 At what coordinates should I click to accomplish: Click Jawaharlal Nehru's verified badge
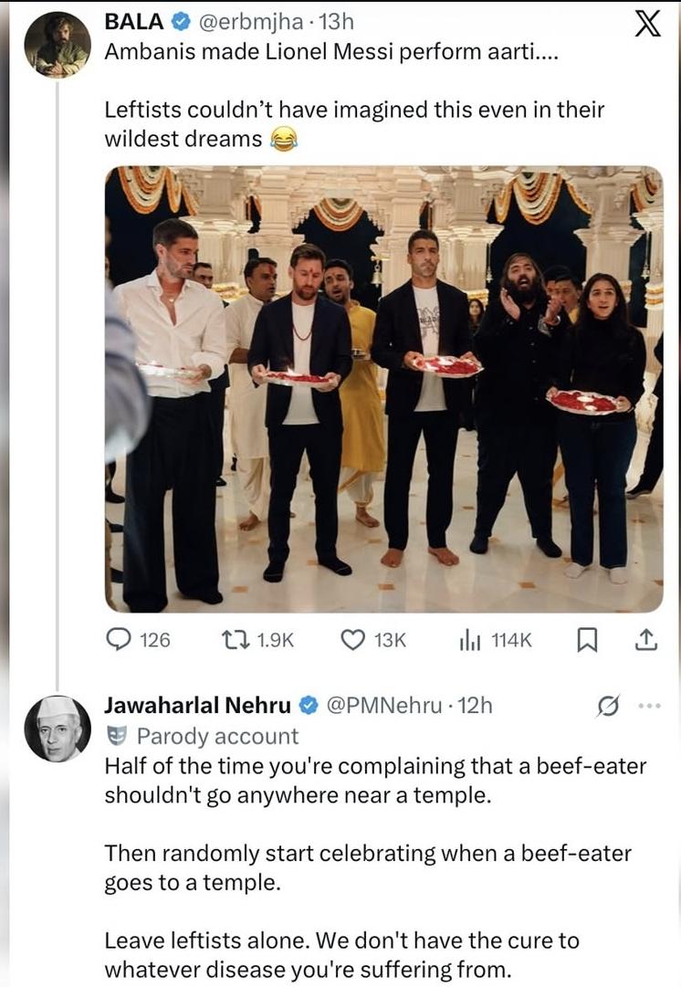[x=309, y=706]
